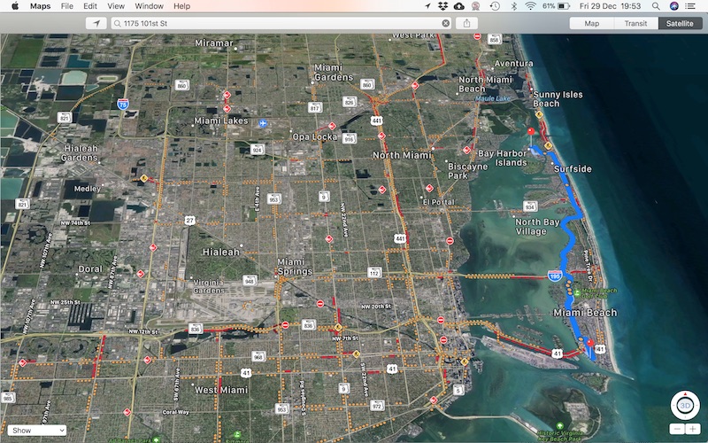Switch to Transit view
The image size is (708, 443).
click(635, 23)
